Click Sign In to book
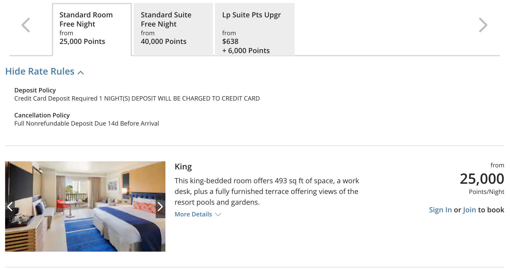 pos(440,210)
